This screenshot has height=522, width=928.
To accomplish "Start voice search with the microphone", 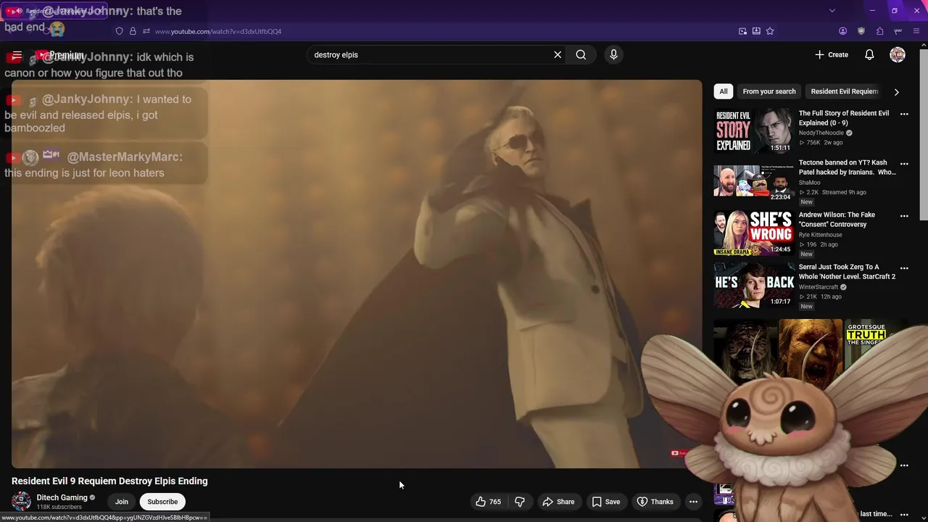I will (613, 54).
